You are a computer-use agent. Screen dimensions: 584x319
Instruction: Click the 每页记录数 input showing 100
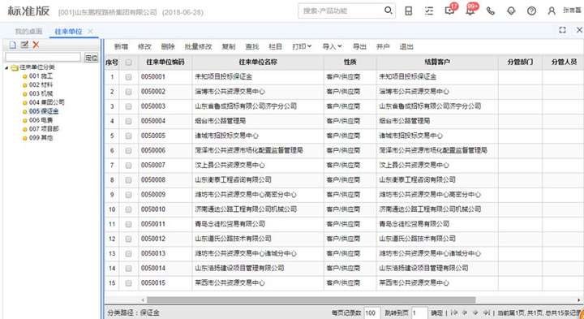(371, 313)
